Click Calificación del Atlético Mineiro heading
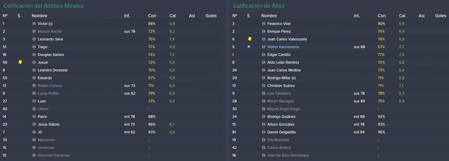This screenshot has height=161, width=449. coord(43,6)
